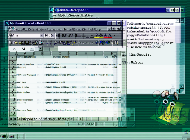Screen dimensions: 190x140
Task: Click the Excel vertical scrollbar down arrow
Action: pos(123,115)
